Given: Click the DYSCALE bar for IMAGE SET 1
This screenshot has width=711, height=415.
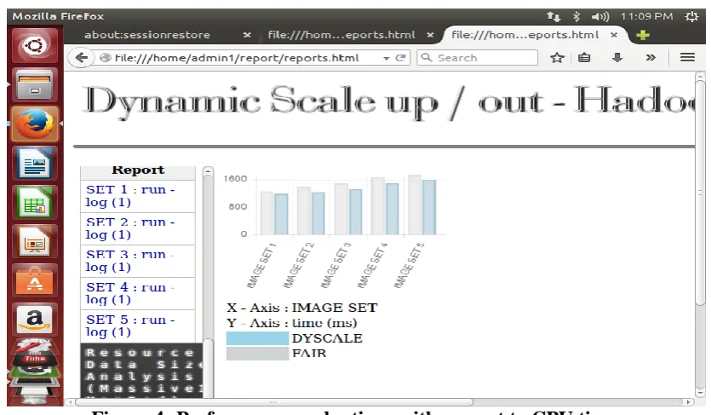Looking at the screenshot, I should pyautogui.click(x=281, y=214).
